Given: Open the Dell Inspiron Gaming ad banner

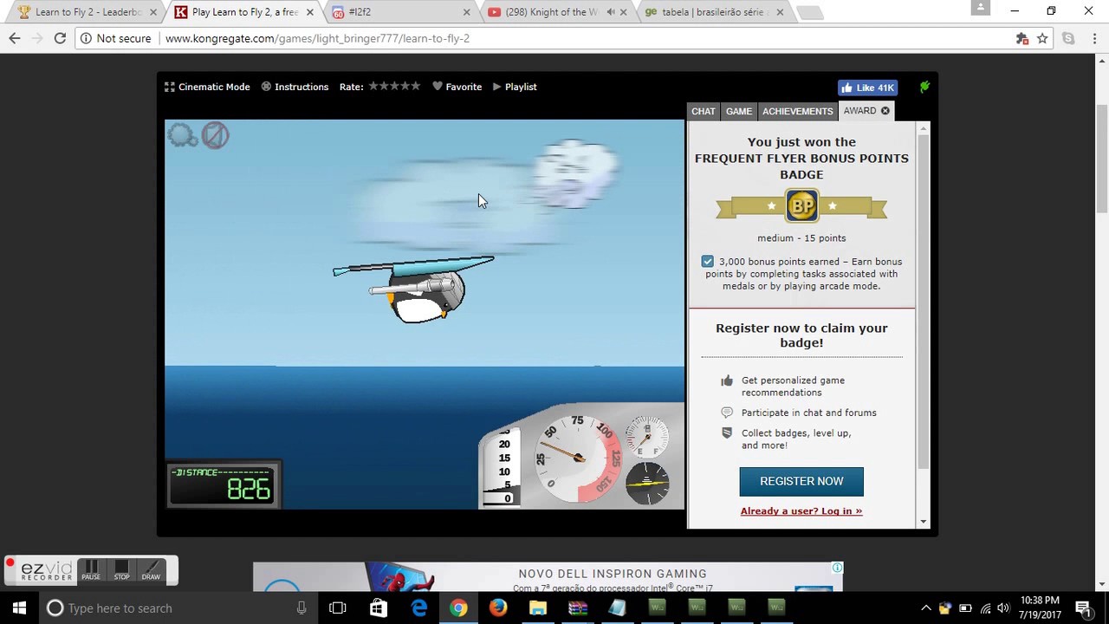Looking at the screenshot, I should [548, 576].
